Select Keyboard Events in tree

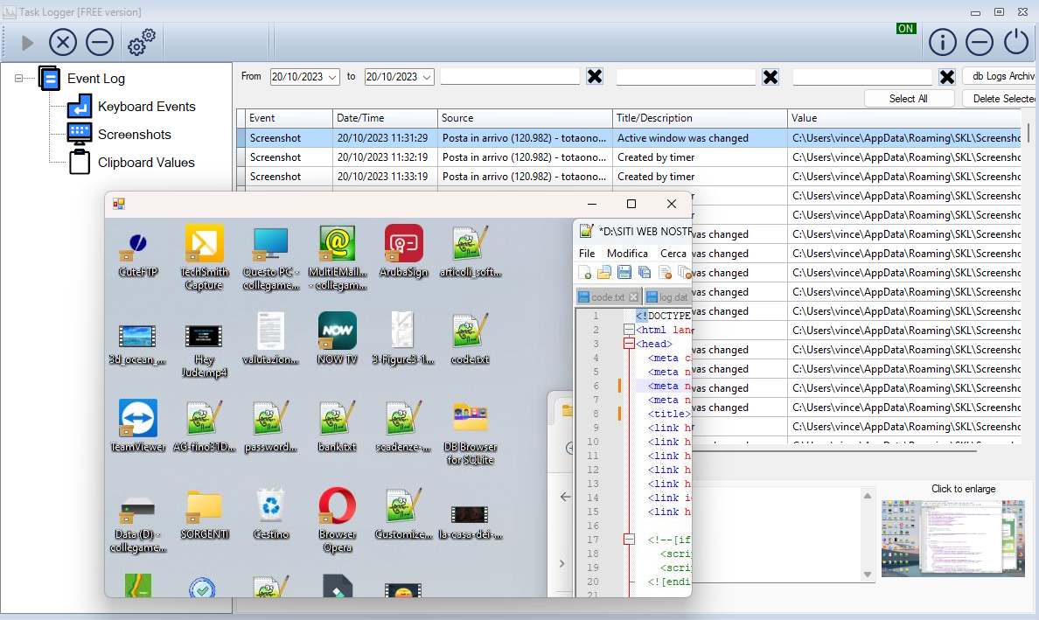point(146,107)
